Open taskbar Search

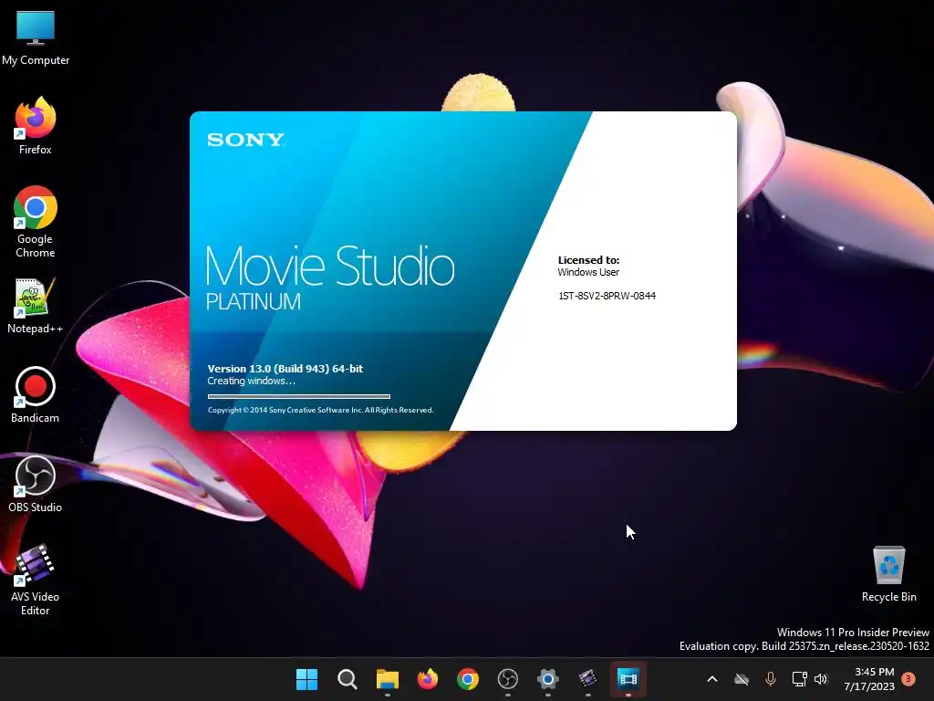(347, 679)
